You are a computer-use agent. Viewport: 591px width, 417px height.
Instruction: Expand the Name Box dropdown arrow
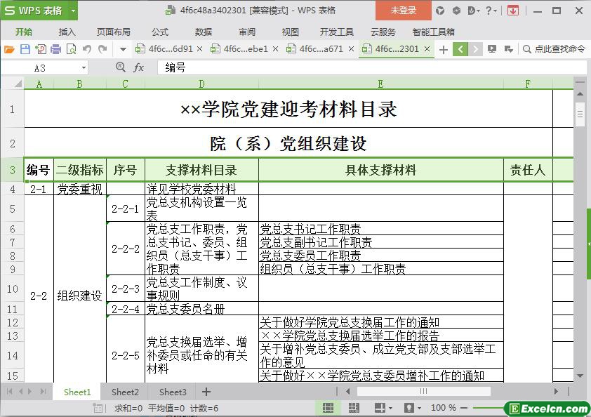[84, 67]
